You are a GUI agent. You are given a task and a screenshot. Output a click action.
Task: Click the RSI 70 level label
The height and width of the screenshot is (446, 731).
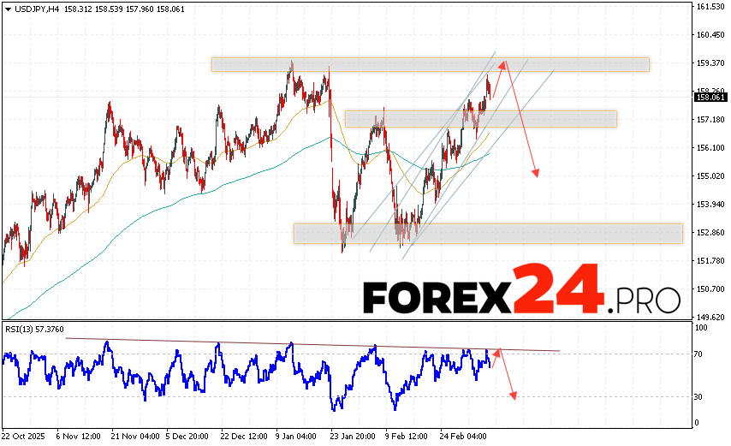click(699, 354)
